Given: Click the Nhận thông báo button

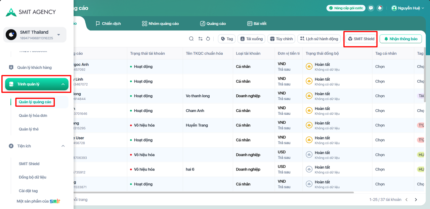Looking at the screenshot, I should pyautogui.click(x=400, y=39).
